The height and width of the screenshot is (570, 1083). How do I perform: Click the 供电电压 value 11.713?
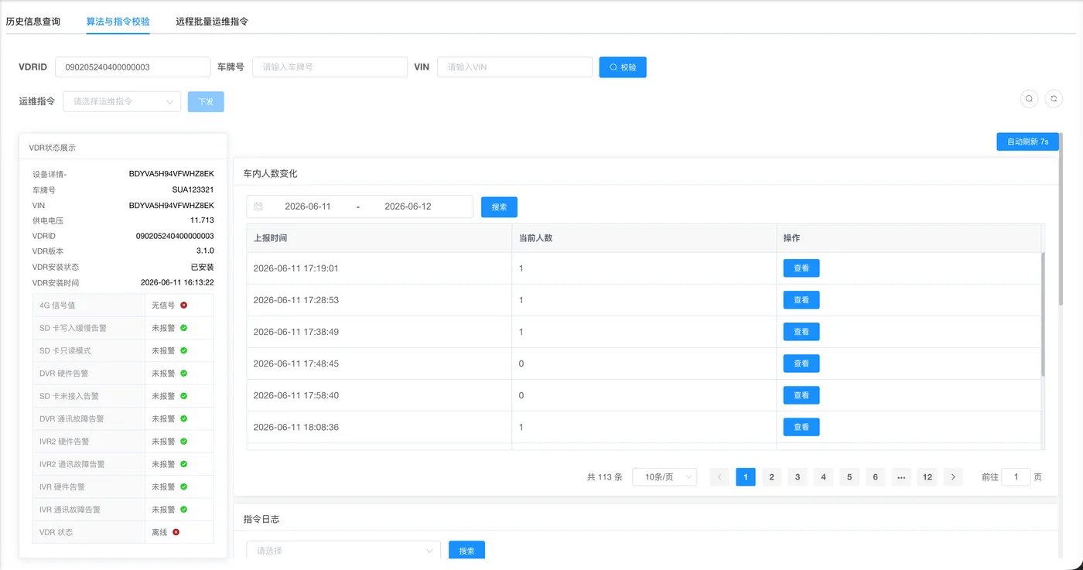coord(202,220)
